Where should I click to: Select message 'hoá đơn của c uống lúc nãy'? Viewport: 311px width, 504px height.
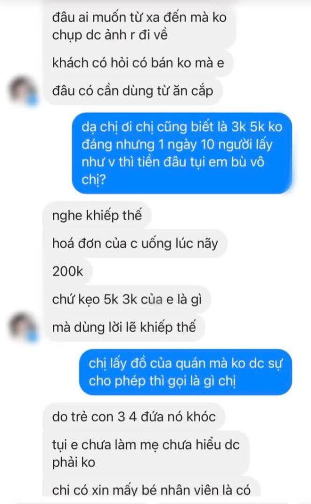(x=135, y=244)
